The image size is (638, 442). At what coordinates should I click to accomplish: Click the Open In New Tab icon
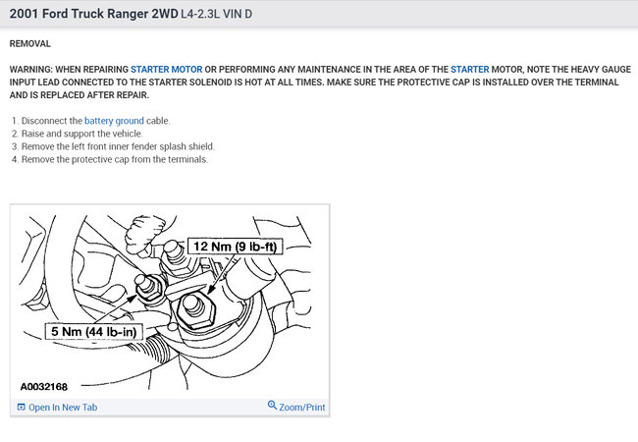[x=22, y=407]
